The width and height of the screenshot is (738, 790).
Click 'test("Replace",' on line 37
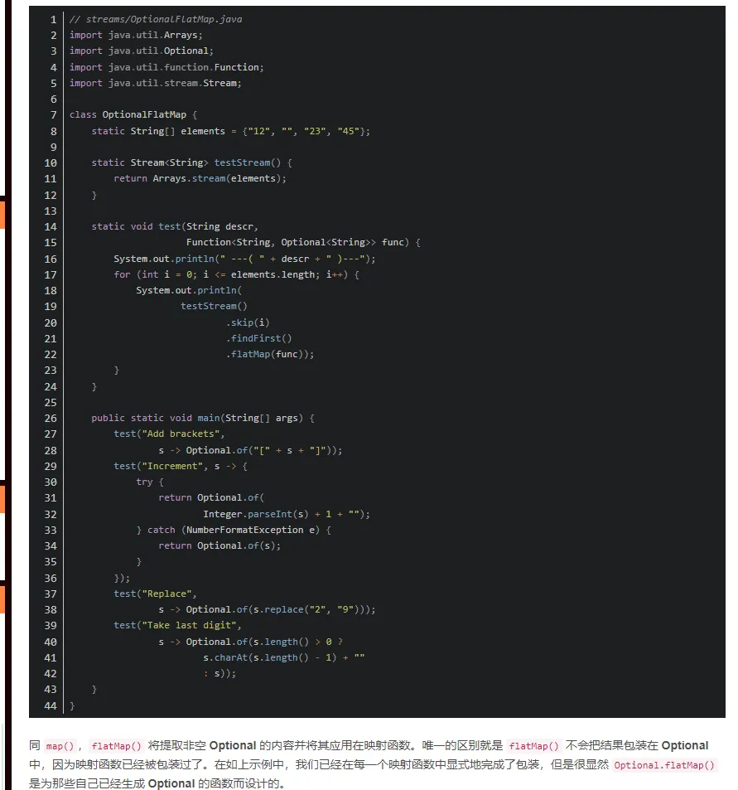click(x=155, y=594)
